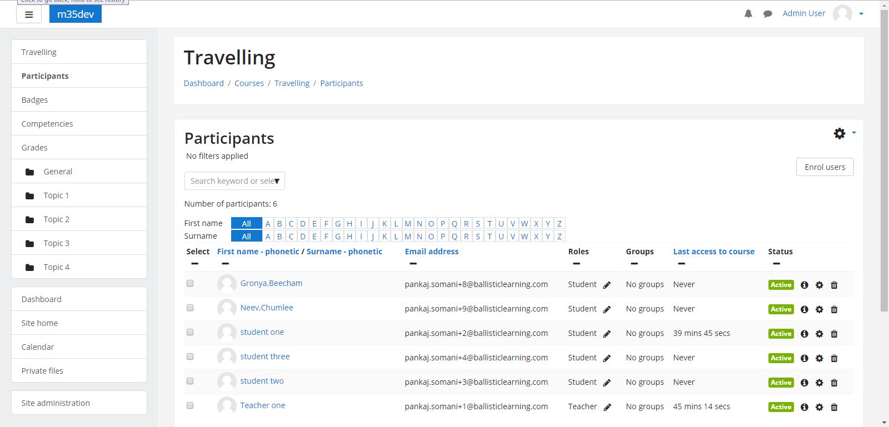Collapse the Last access to course column
This screenshot has height=427, width=889.
pyautogui.click(x=681, y=263)
